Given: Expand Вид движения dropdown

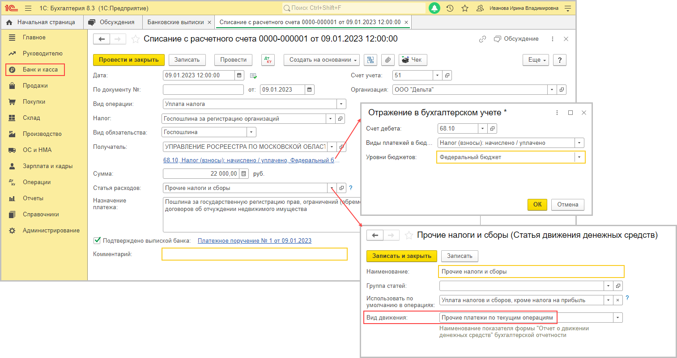Looking at the screenshot, I should coord(618,318).
